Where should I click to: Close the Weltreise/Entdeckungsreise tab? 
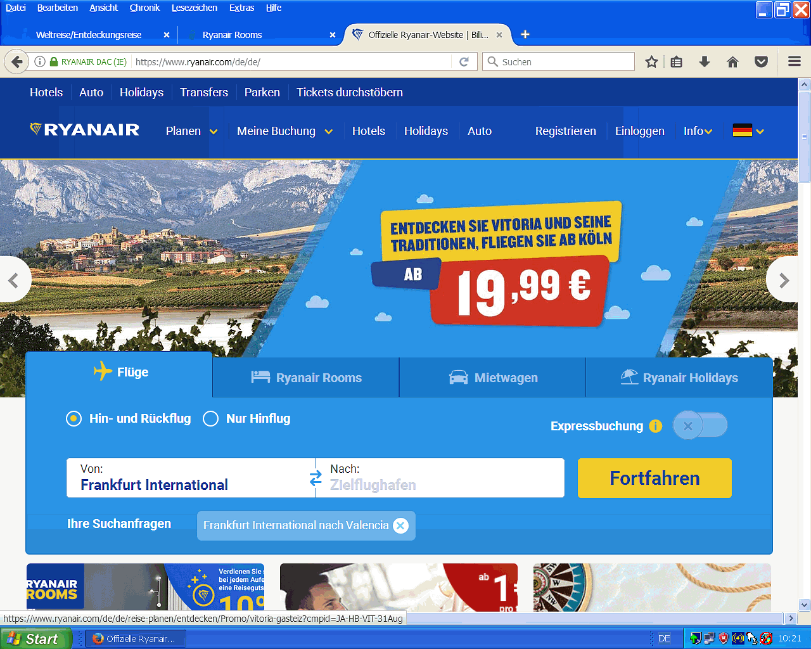pos(167,35)
